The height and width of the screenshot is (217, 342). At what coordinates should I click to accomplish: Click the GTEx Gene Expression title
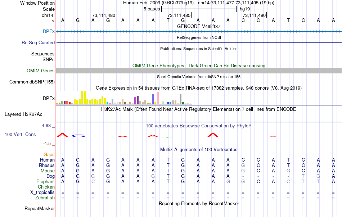click(x=198, y=88)
